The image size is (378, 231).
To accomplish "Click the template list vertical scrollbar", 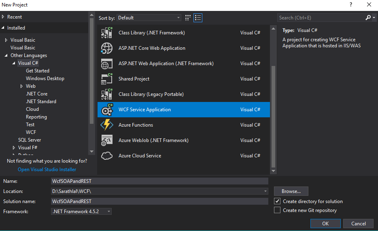I will [x=273, y=117].
